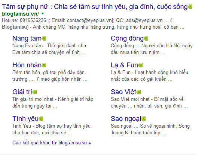Click the green icon next to Giải trí

(x=34, y=92)
